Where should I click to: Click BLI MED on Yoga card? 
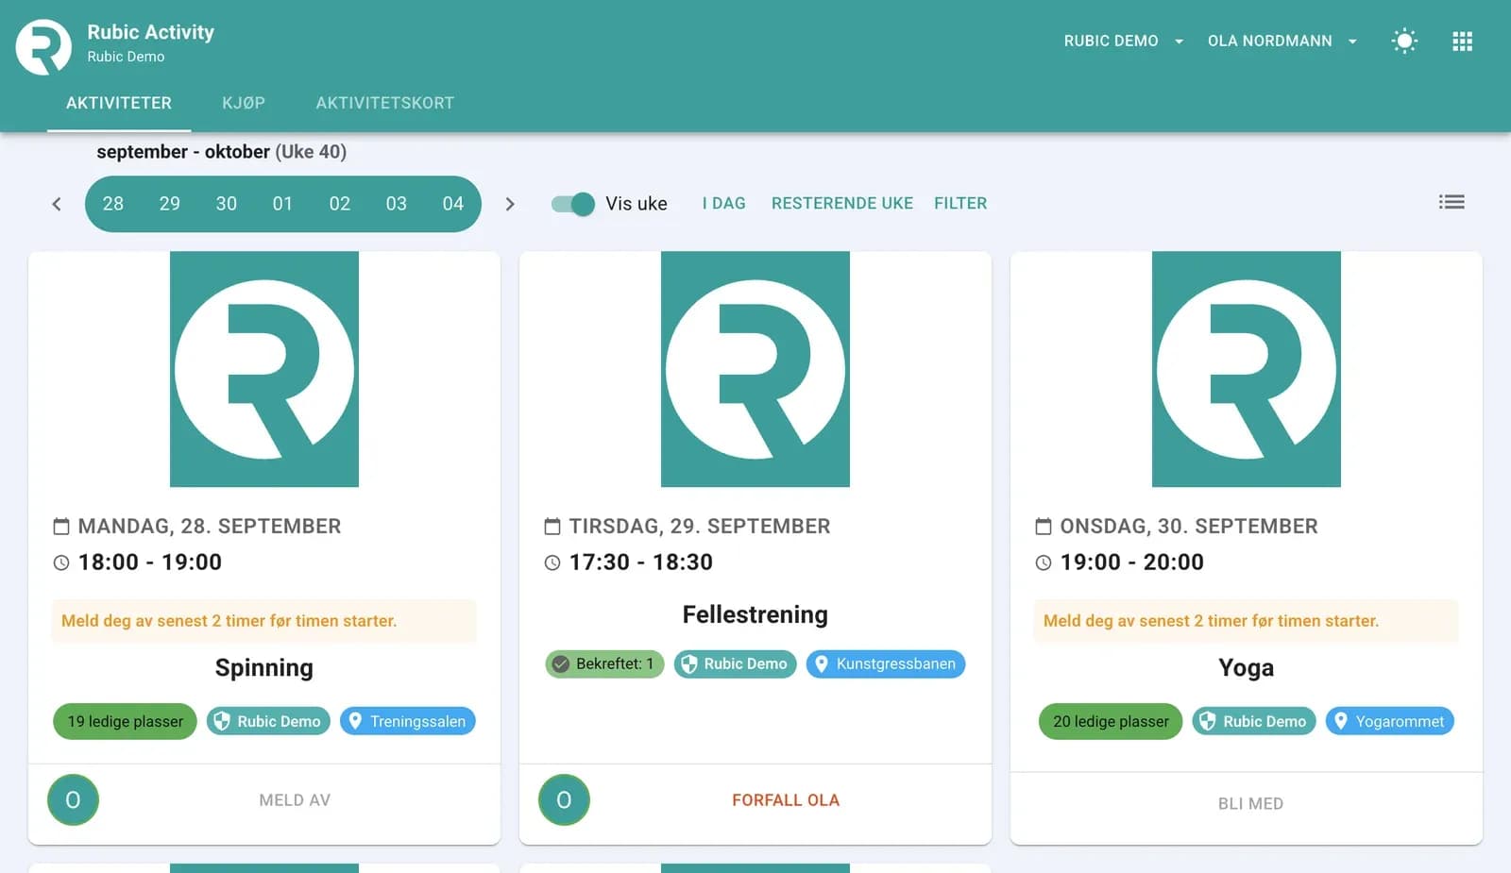tap(1250, 804)
